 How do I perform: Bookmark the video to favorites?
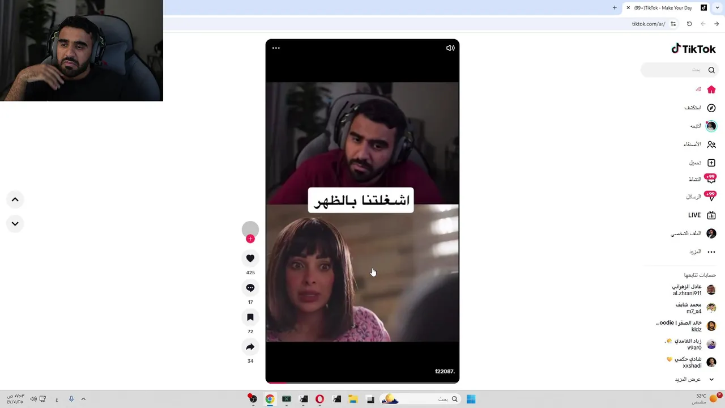coord(250,317)
